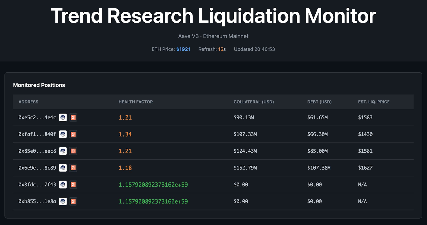Open Etherscan icon next to 0xb855...1e8a
427x225 pixels.
[x=63, y=201]
